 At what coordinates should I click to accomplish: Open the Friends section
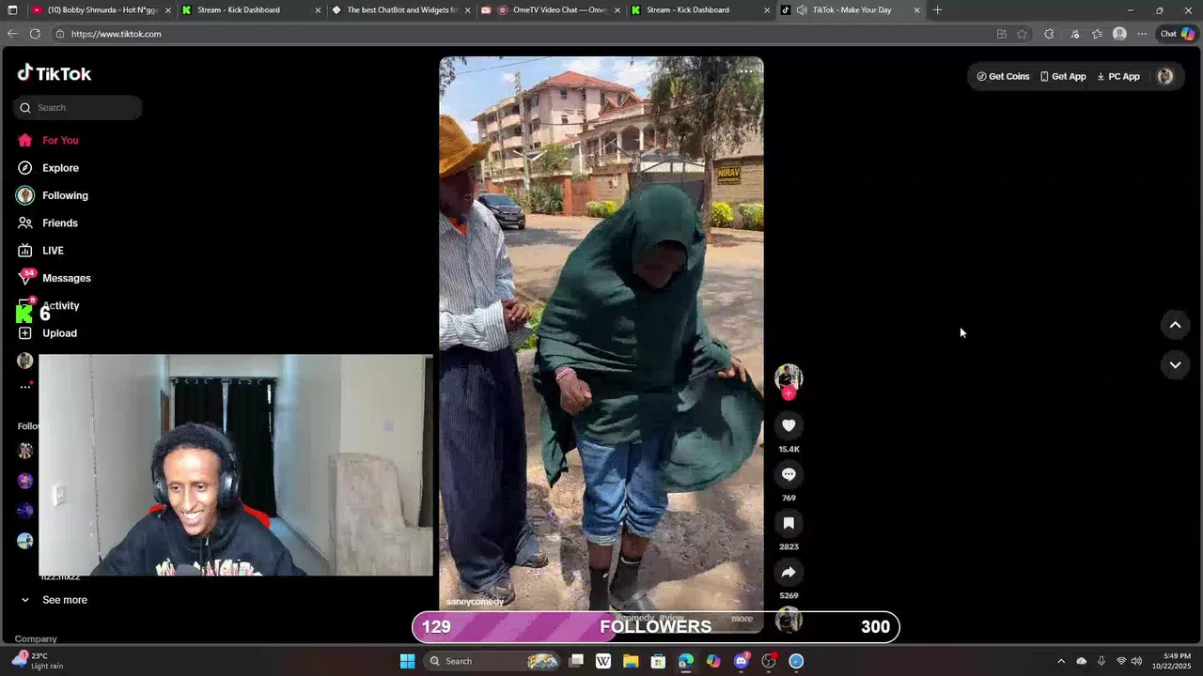(49, 223)
